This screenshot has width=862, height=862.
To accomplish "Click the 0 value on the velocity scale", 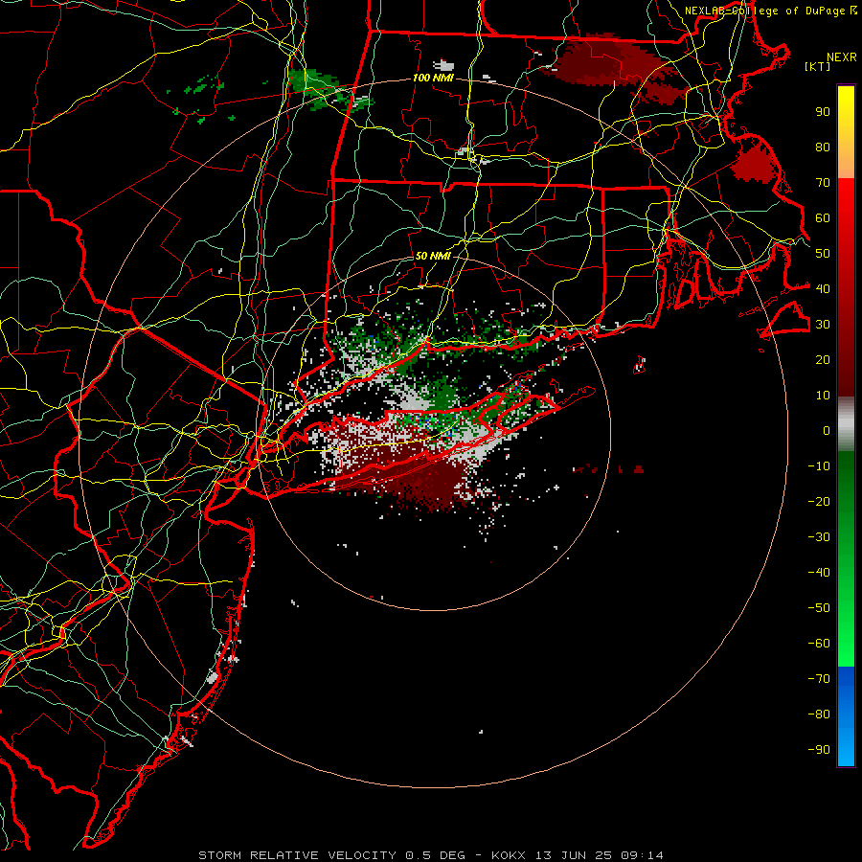I will click(x=827, y=430).
